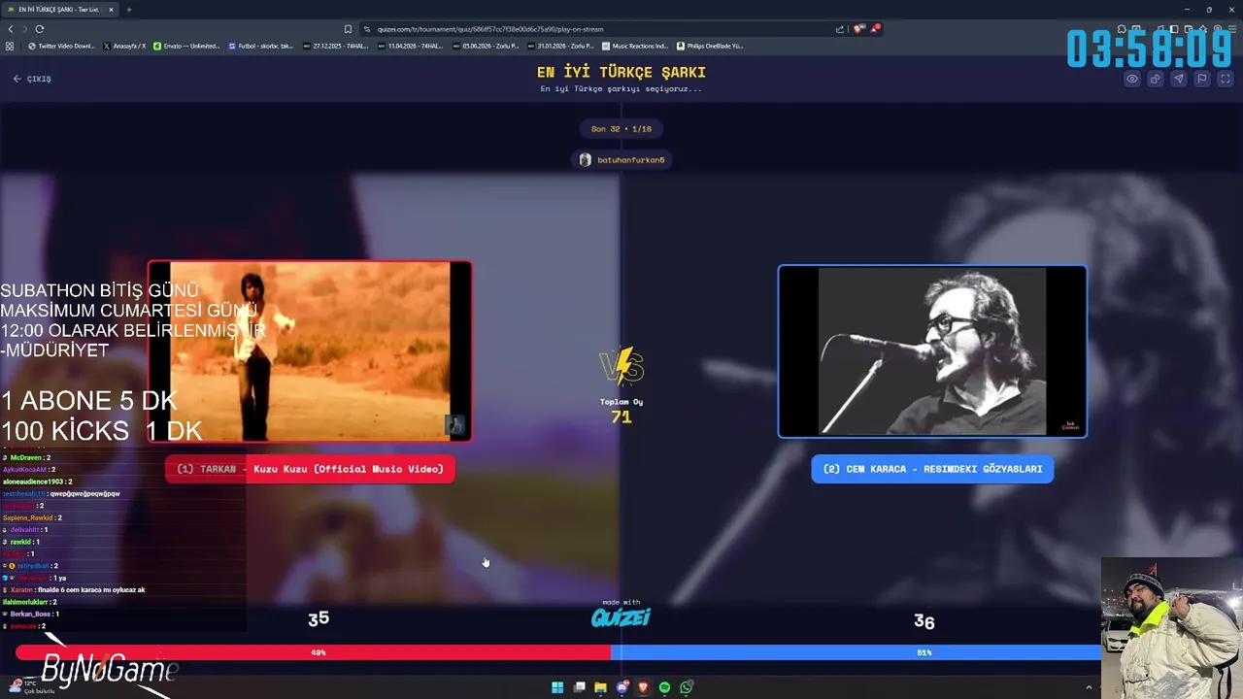Open the shapes icon in the quiz header
The width and height of the screenshot is (1243, 699).
pos(1156,79)
